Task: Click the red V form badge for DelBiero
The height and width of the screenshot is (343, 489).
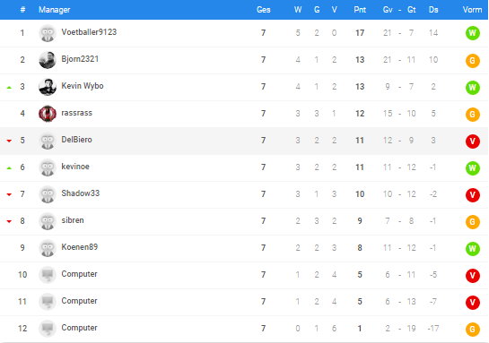Action: (x=473, y=141)
